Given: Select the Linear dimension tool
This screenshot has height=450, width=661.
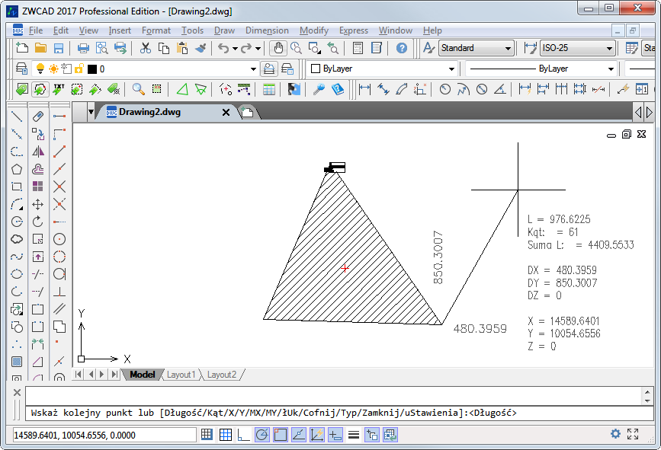Looking at the screenshot, I should click(x=364, y=89).
